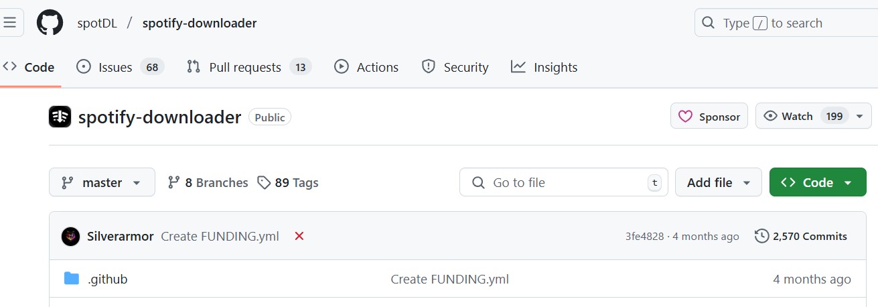Click the spotify-downloader repository title

tap(159, 117)
